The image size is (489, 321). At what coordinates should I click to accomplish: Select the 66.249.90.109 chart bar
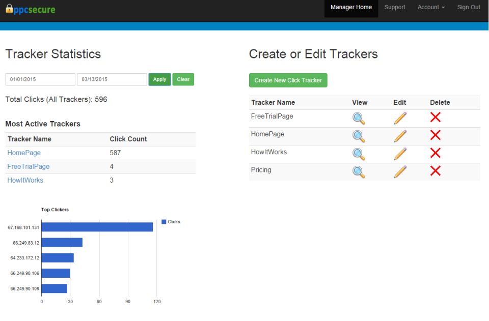point(55,288)
